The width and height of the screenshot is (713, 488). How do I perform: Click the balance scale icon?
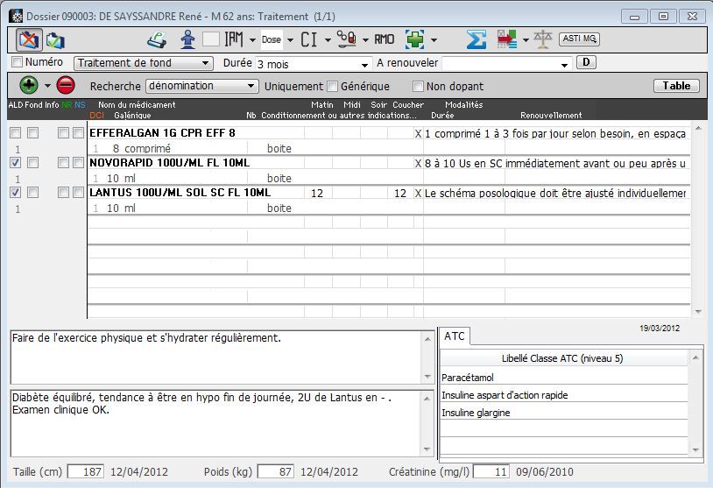tap(543, 39)
